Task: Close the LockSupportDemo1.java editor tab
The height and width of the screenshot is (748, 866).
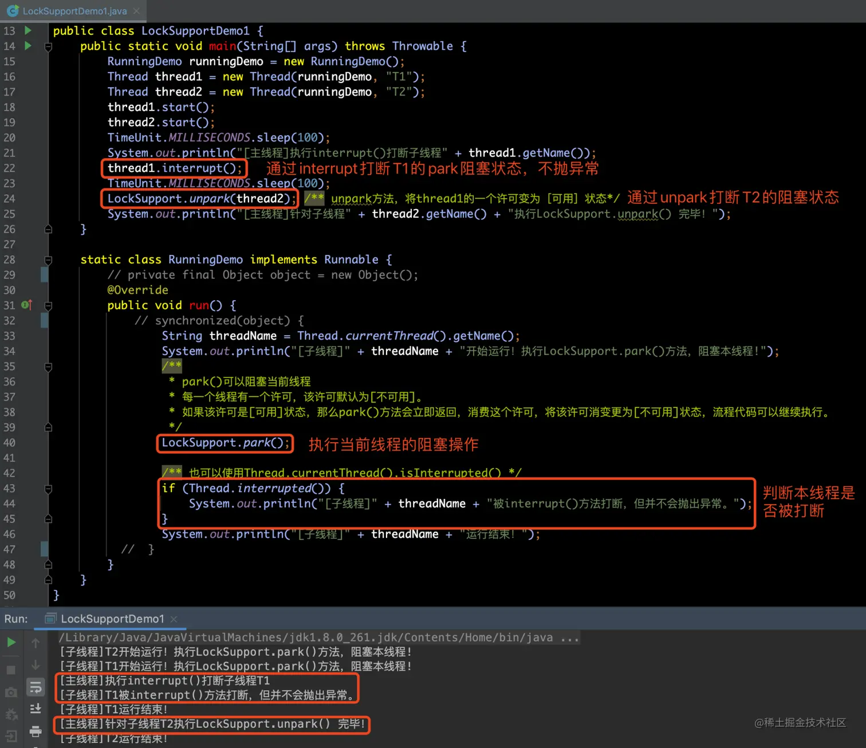Action: [x=136, y=11]
